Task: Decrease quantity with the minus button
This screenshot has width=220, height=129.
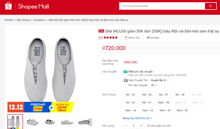Action: coord(126,126)
